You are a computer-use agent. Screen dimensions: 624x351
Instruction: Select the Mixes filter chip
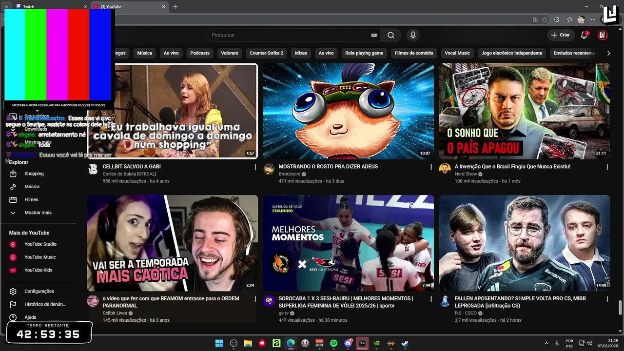point(301,53)
